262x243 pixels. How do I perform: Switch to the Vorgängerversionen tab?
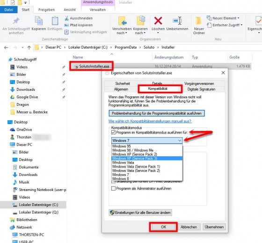[199, 83]
